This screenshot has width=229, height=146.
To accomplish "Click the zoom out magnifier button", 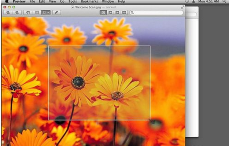I will tap(8, 13).
